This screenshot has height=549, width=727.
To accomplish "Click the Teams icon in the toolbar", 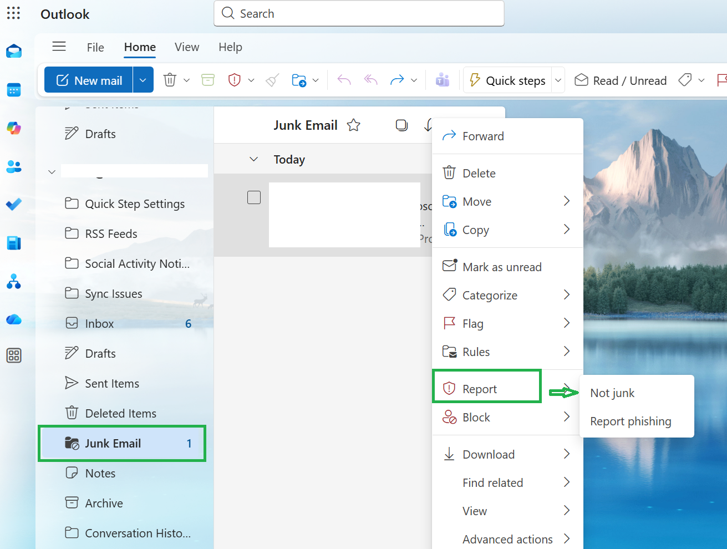I will (443, 80).
